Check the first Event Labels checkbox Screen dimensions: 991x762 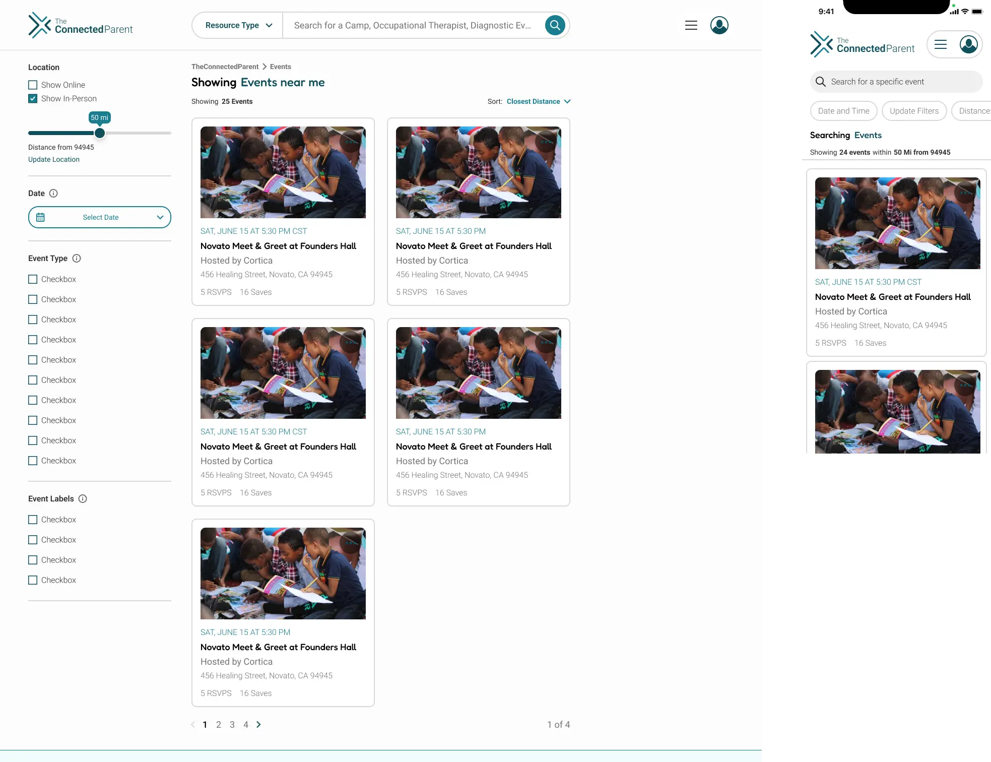(x=33, y=519)
